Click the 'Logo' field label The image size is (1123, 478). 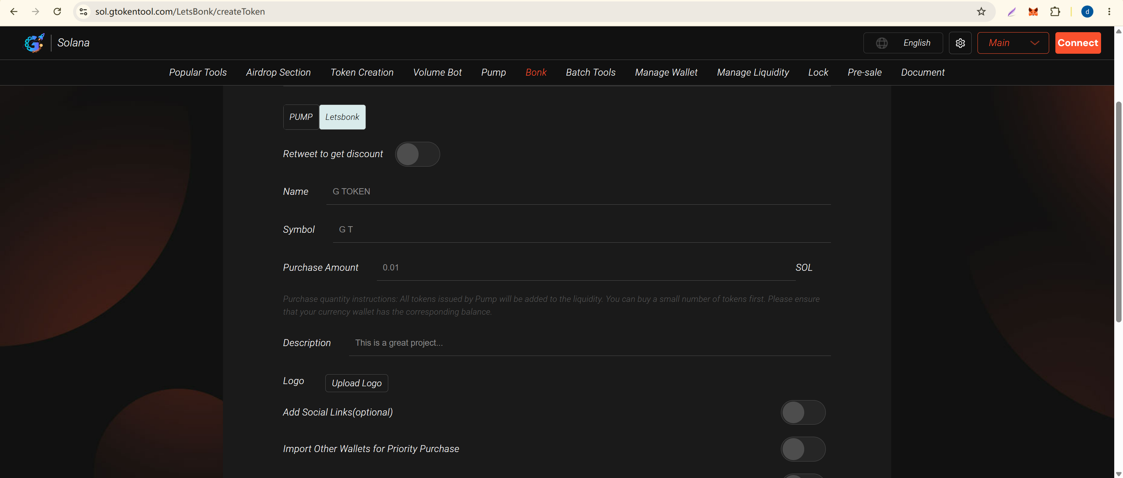tap(294, 381)
